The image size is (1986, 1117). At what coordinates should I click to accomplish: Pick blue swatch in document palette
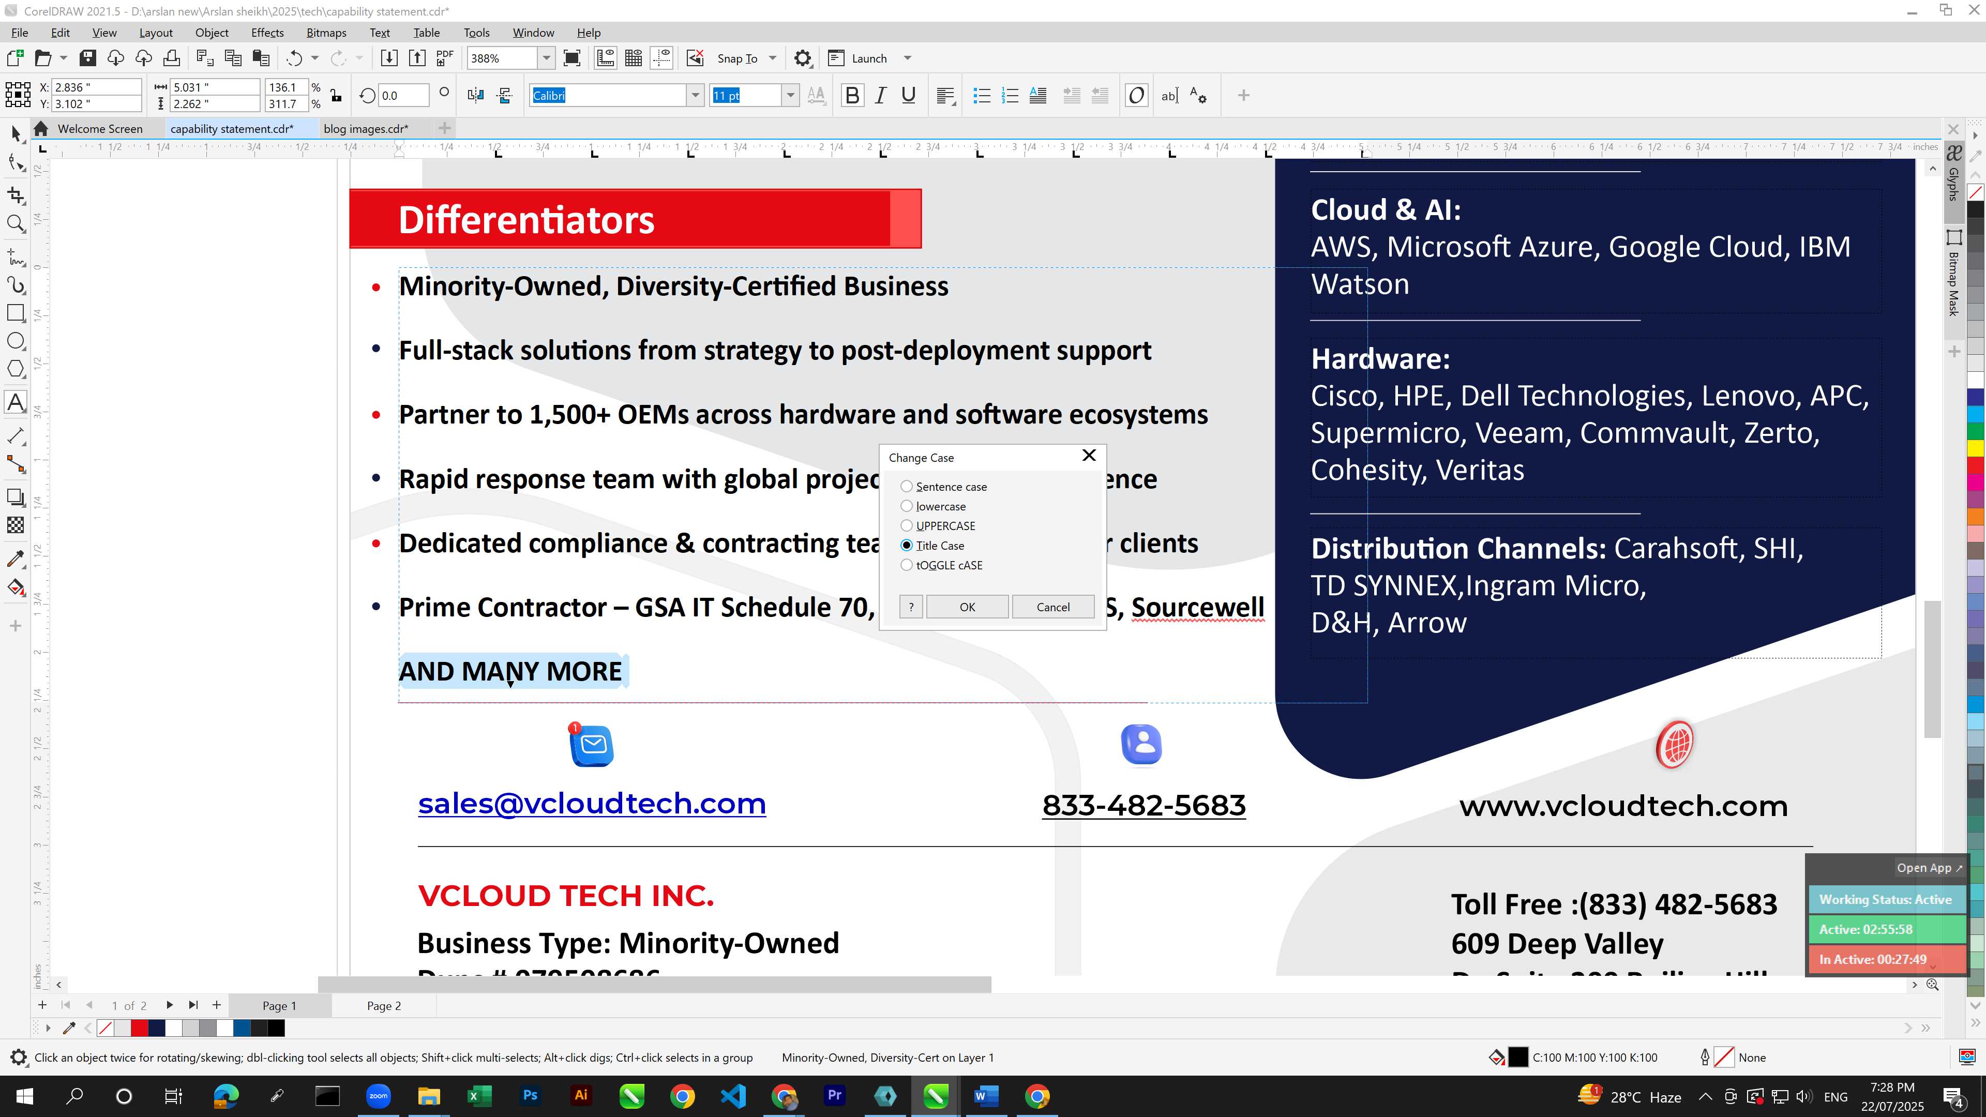(242, 1028)
